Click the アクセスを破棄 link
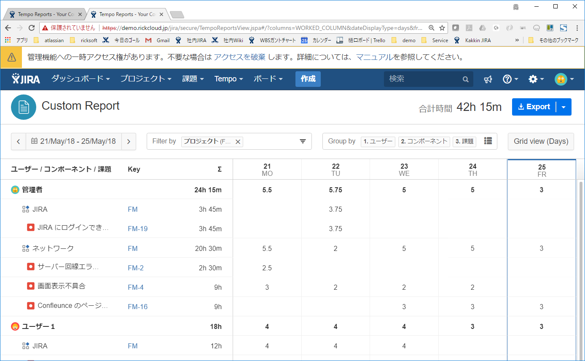 239,57
